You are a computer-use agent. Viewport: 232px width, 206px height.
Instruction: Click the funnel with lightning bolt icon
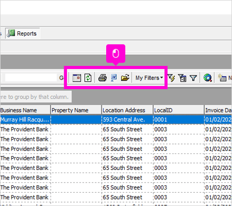click(x=171, y=78)
